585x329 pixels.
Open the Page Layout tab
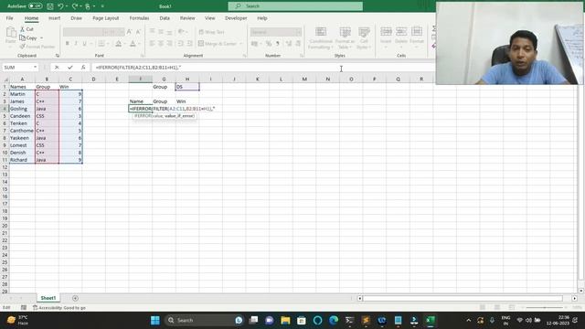pyautogui.click(x=106, y=18)
